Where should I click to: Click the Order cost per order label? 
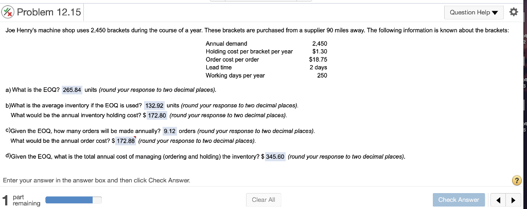click(232, 60)
